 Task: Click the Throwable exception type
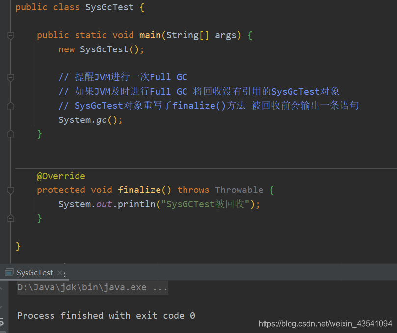239,190
